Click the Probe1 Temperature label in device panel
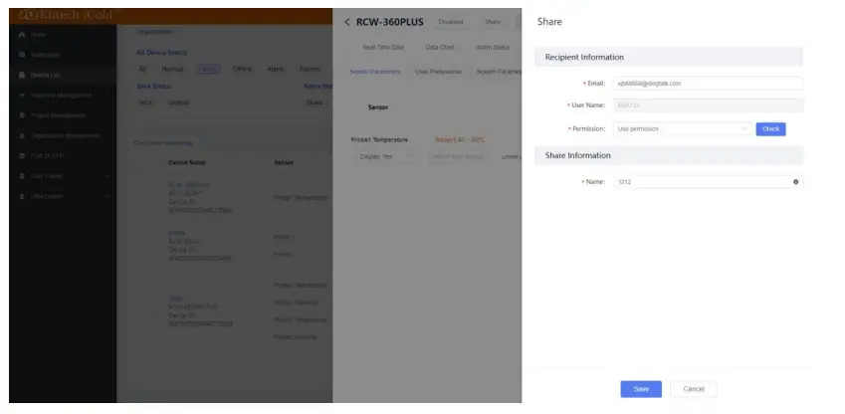This screenshot has width=845, height=414. pyautogui.click(x=379, y=140)
